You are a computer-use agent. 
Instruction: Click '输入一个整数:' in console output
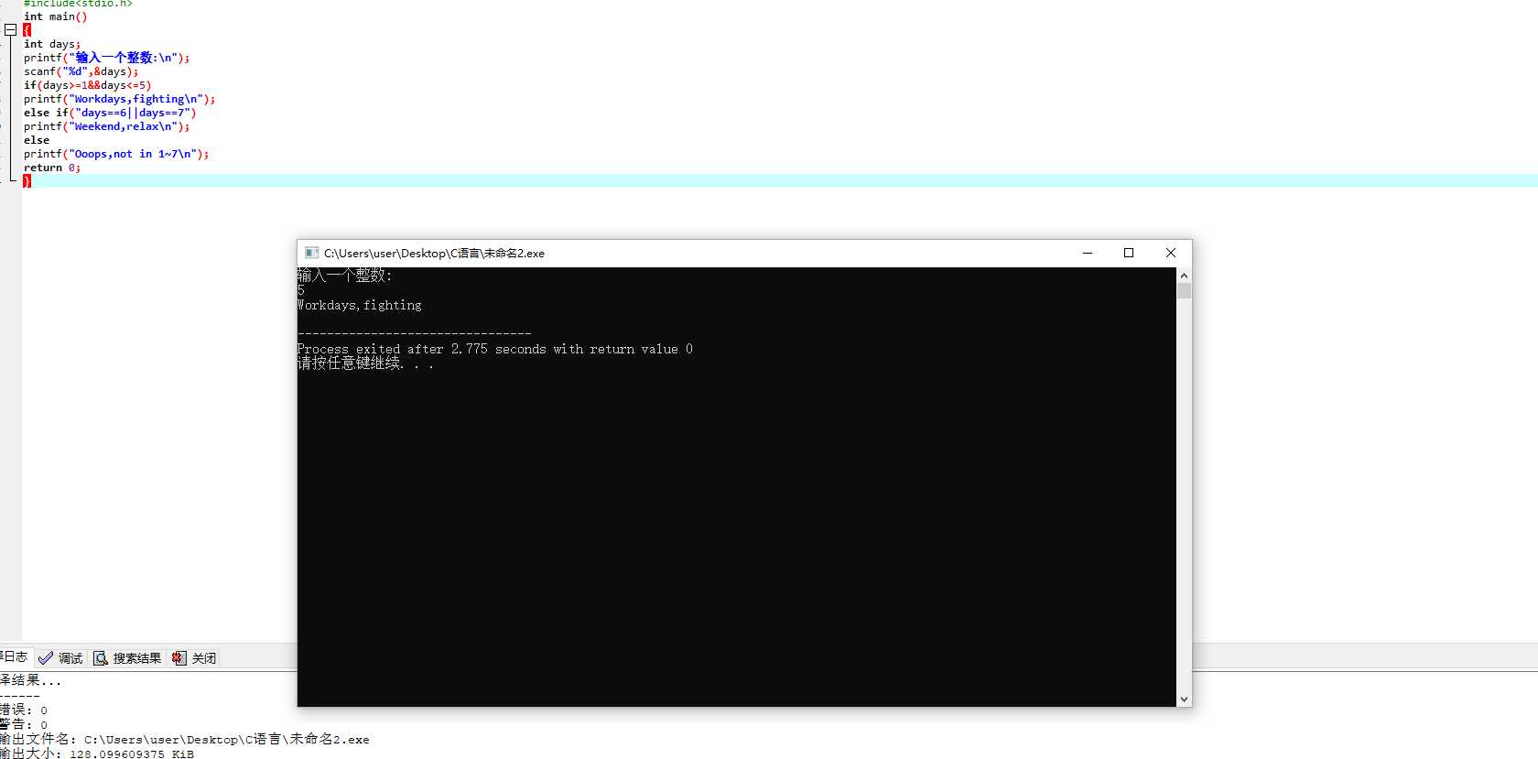344,276
